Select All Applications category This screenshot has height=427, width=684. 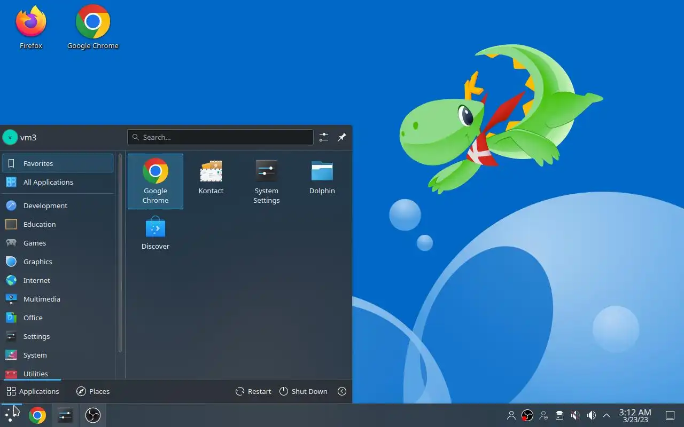pos(58,182)
